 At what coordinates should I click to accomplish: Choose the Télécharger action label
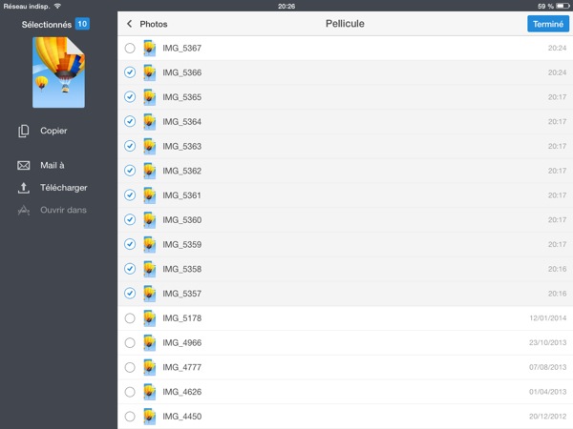tap(64, 188)
